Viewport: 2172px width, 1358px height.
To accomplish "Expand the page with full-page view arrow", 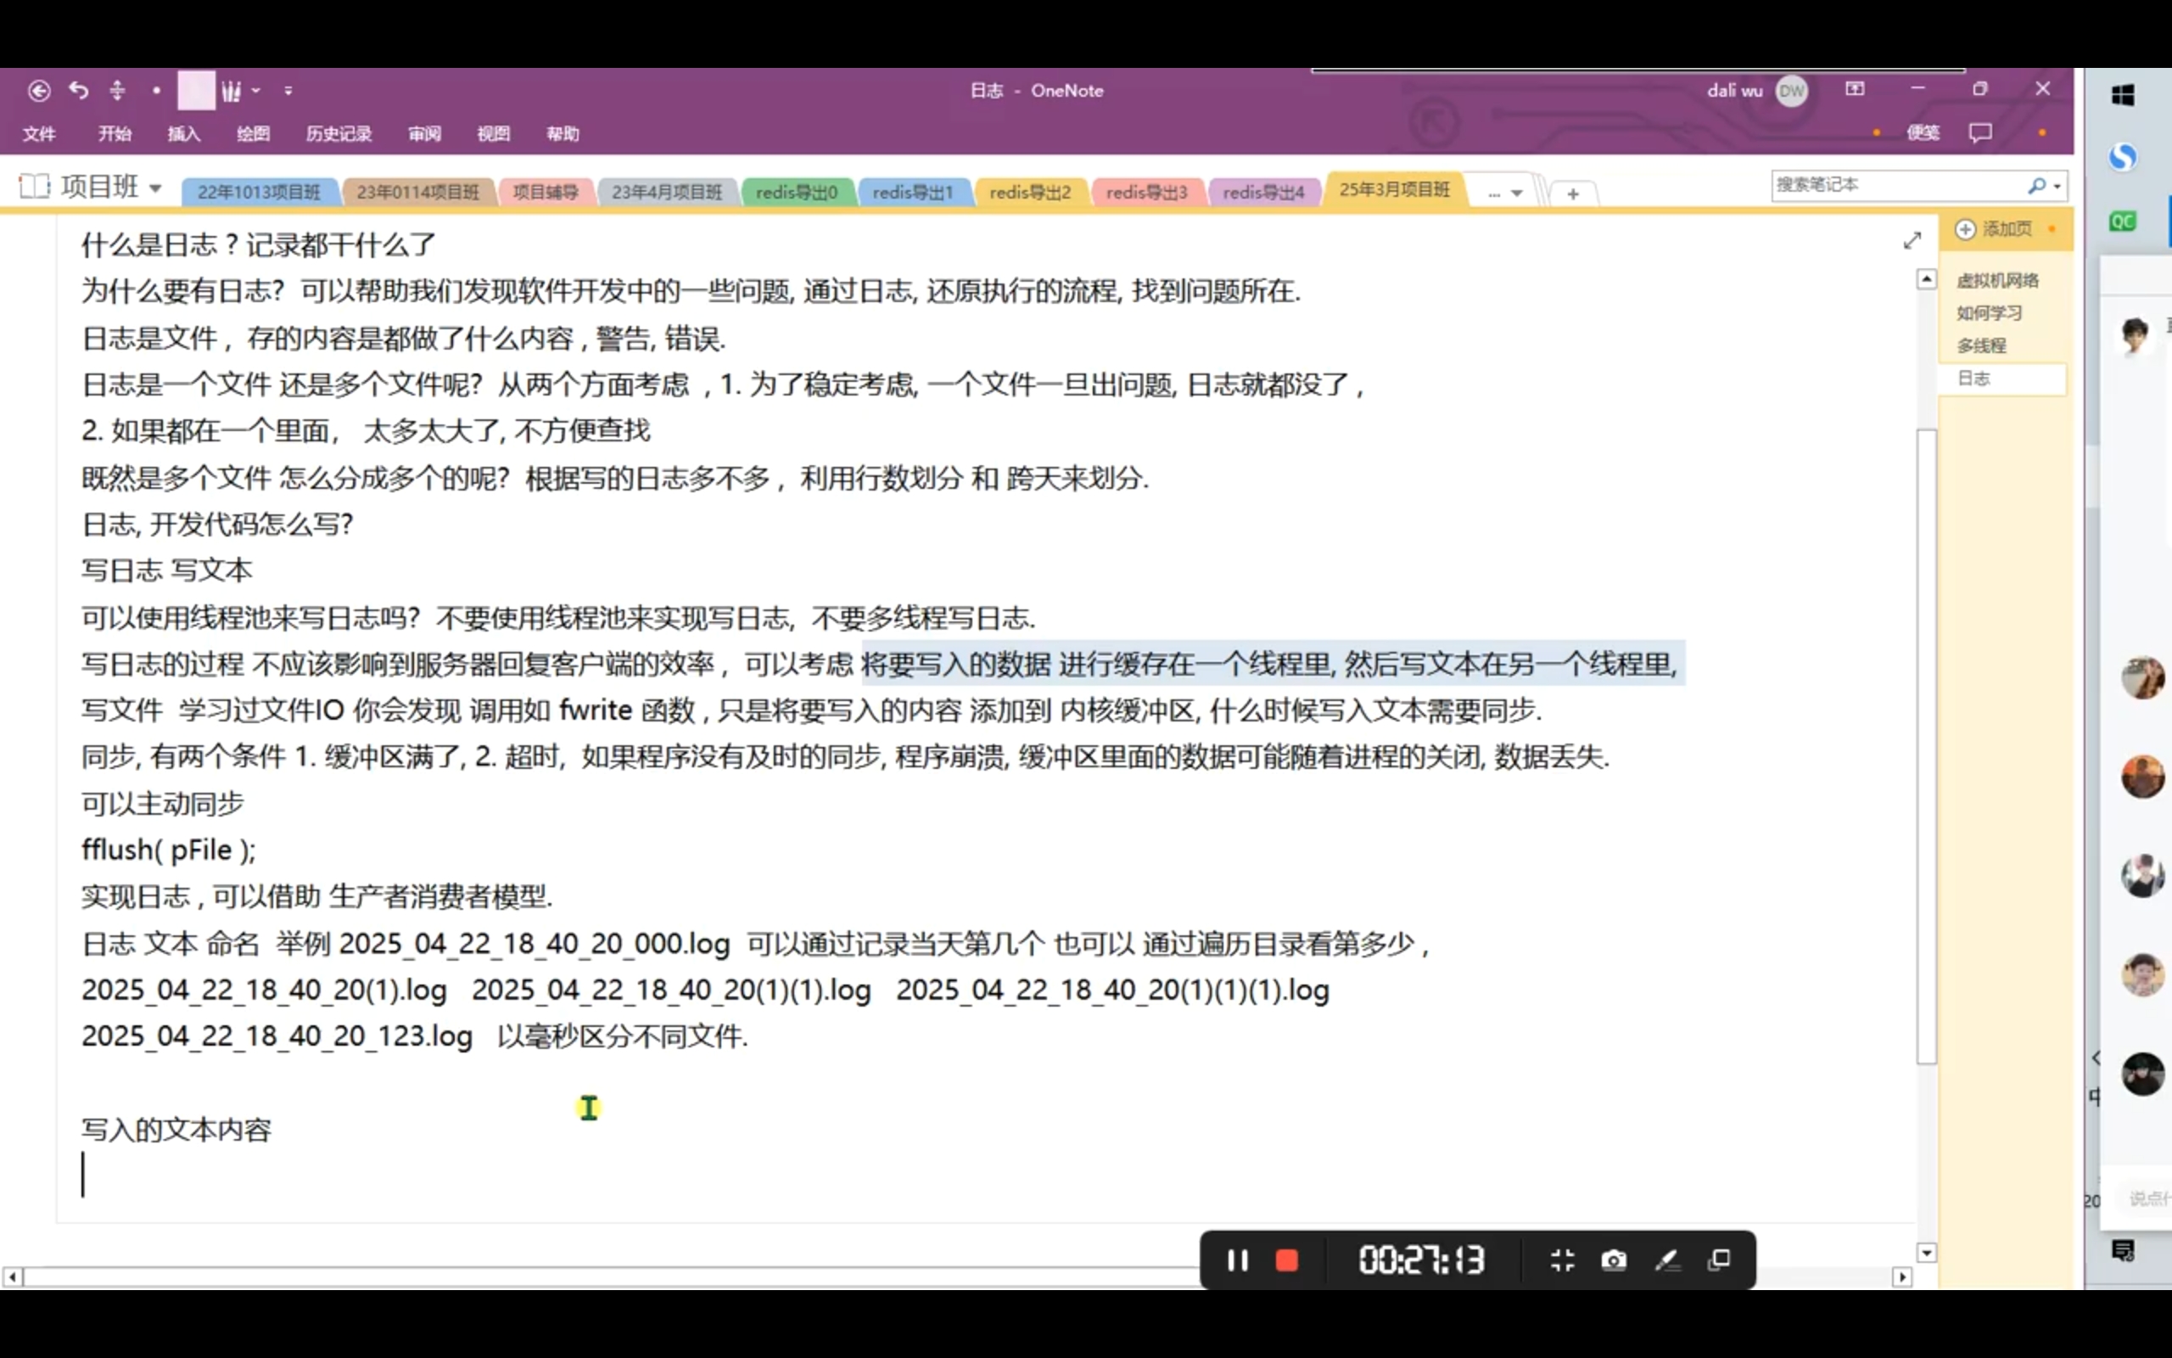I will coord(1912,241).
